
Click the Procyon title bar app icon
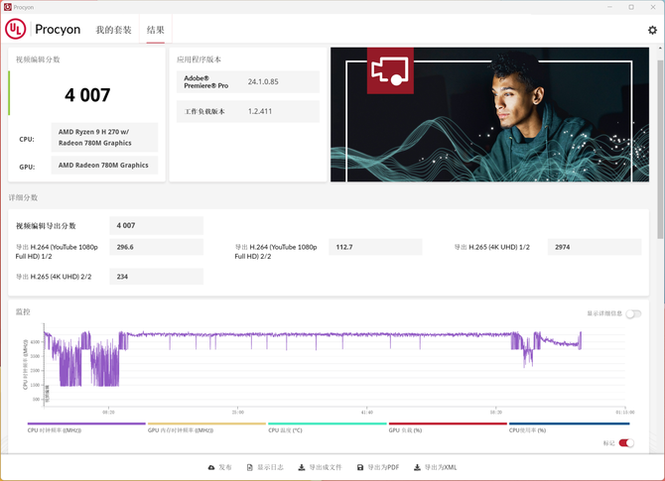(x=7, y=7)
